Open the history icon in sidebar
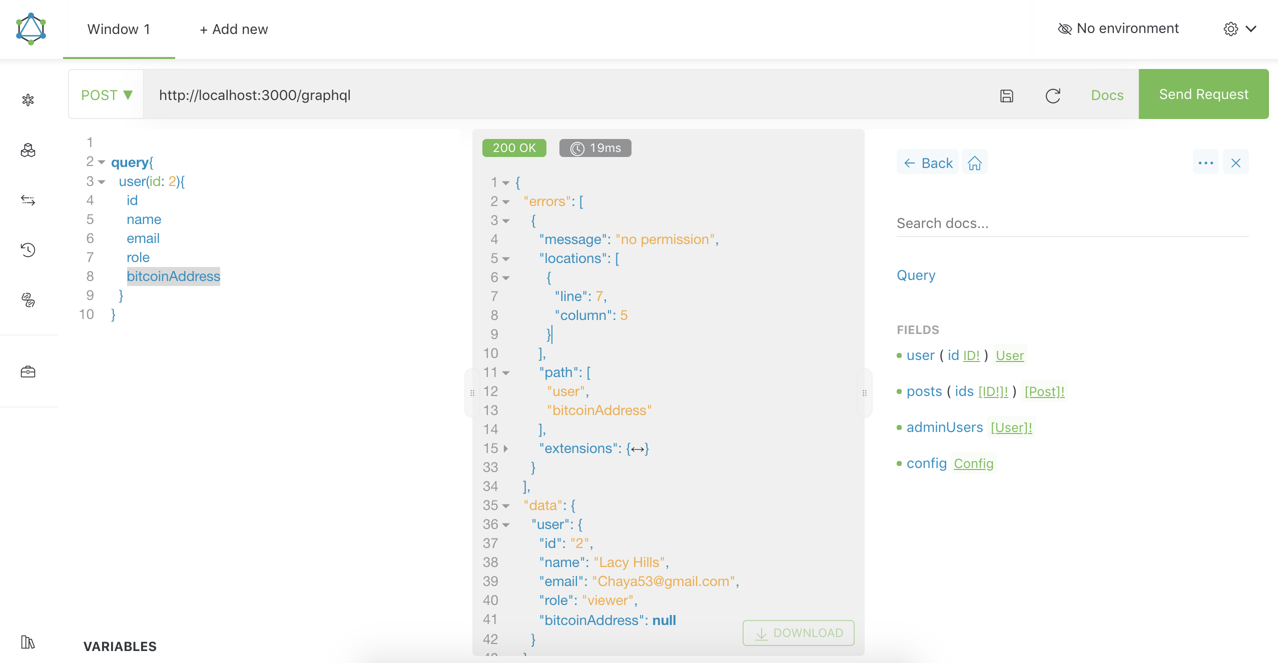This screenshot has width=1278, height=663. click(x=28, y=249)
